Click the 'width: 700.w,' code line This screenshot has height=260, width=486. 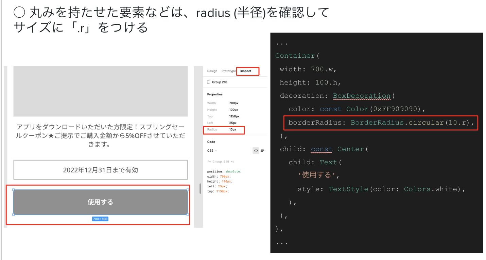308,69
